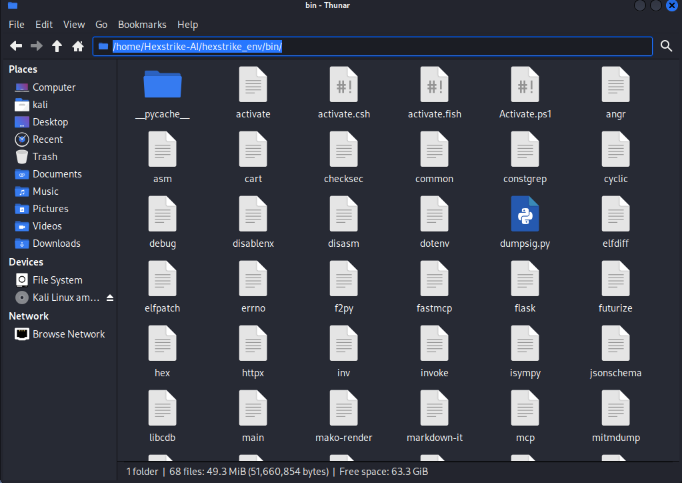The width and height of the screenshot is (682, 483).
Task: Open the Bookmarks menu
Action: pos(142,25)
